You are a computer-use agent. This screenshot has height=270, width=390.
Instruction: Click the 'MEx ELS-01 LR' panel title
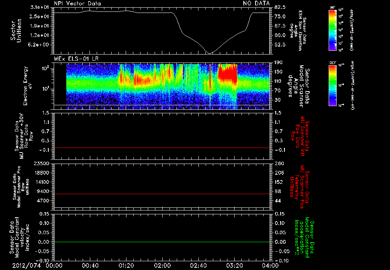76,59
